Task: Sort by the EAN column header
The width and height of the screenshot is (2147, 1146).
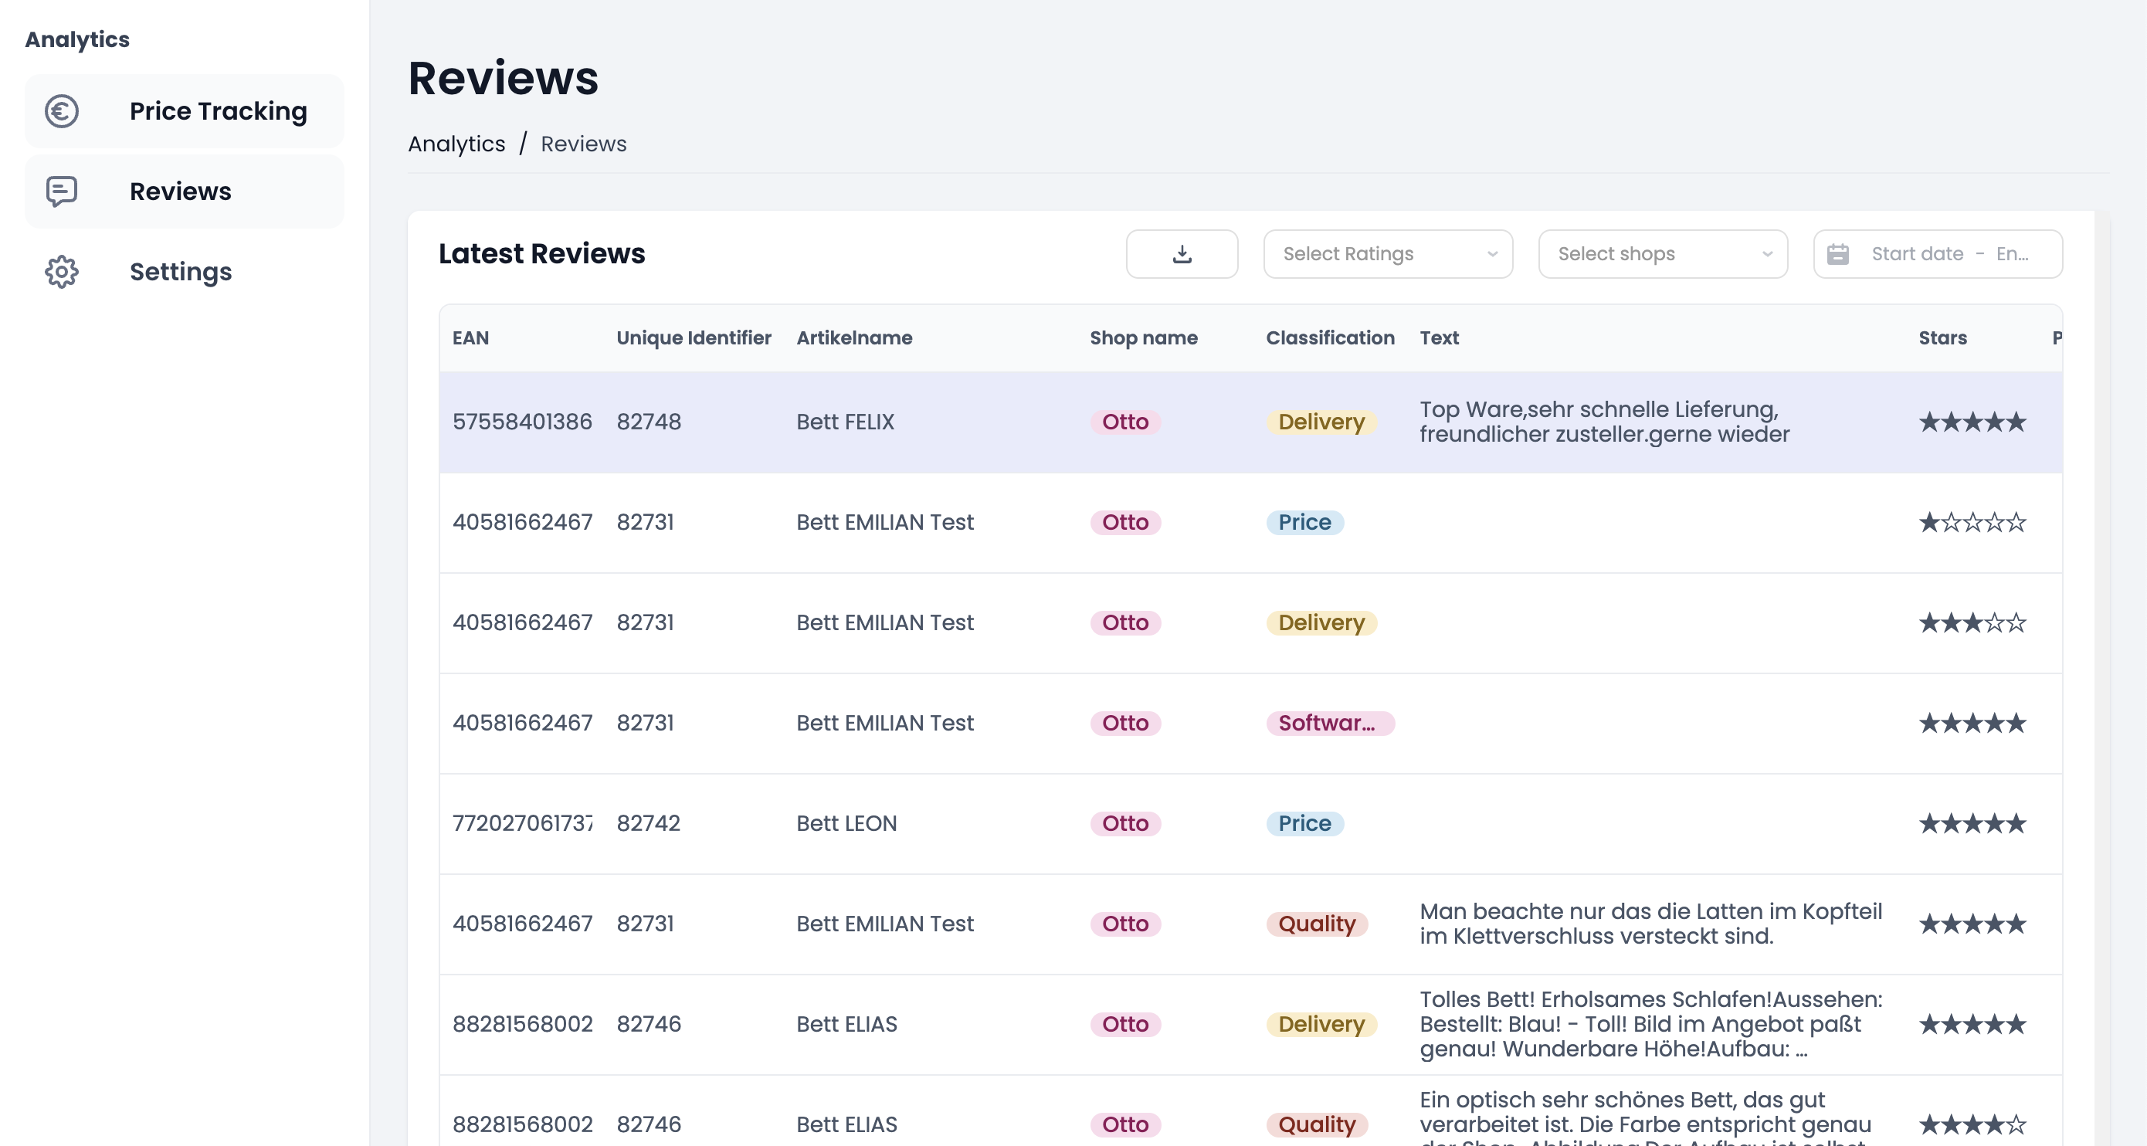Action: coord(471,337)
